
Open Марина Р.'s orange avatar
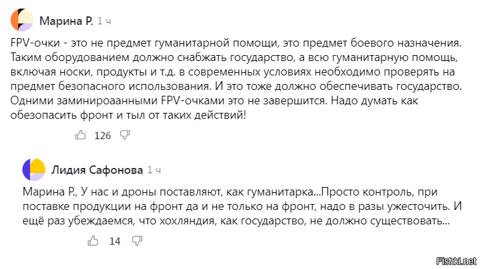click(22, 20)
